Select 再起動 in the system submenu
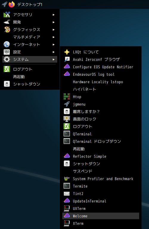The width and height of the screenshot is (149, 229). tap(101, 149)
